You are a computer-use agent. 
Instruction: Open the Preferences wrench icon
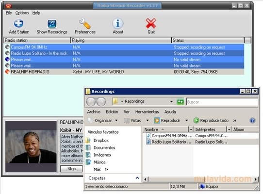coord(85,23)
